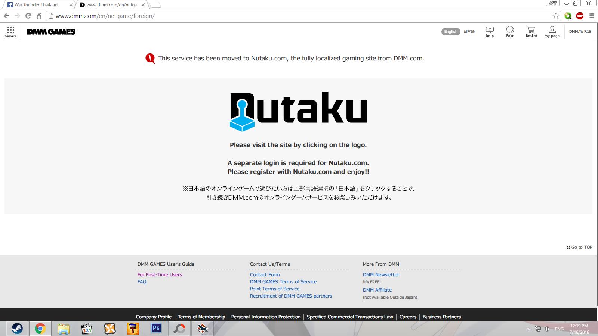Open Terms of Membership footer link
The width and height of the screenshot is (598, 336).
point(201,317)
